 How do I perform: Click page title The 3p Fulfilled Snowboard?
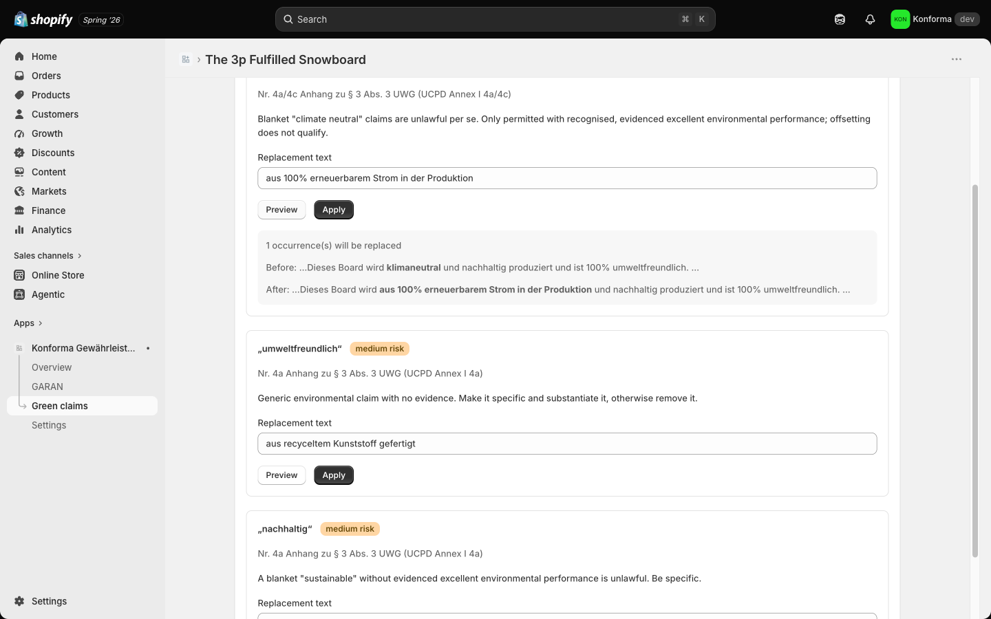coord(286,60)
